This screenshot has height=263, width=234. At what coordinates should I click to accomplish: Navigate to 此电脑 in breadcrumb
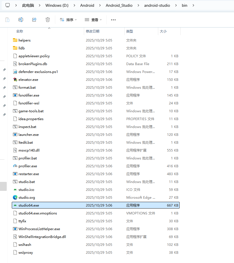[x=28, y=5]
